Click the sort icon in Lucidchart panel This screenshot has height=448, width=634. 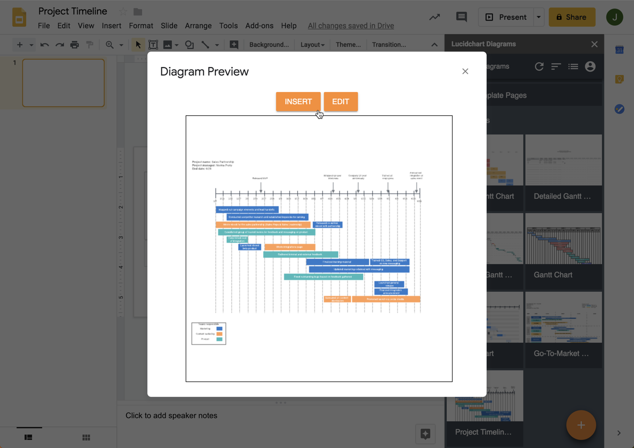coord(556,66)
